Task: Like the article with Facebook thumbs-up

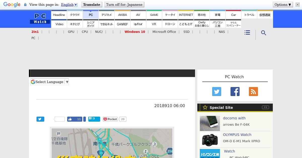Action: [75, 119]
